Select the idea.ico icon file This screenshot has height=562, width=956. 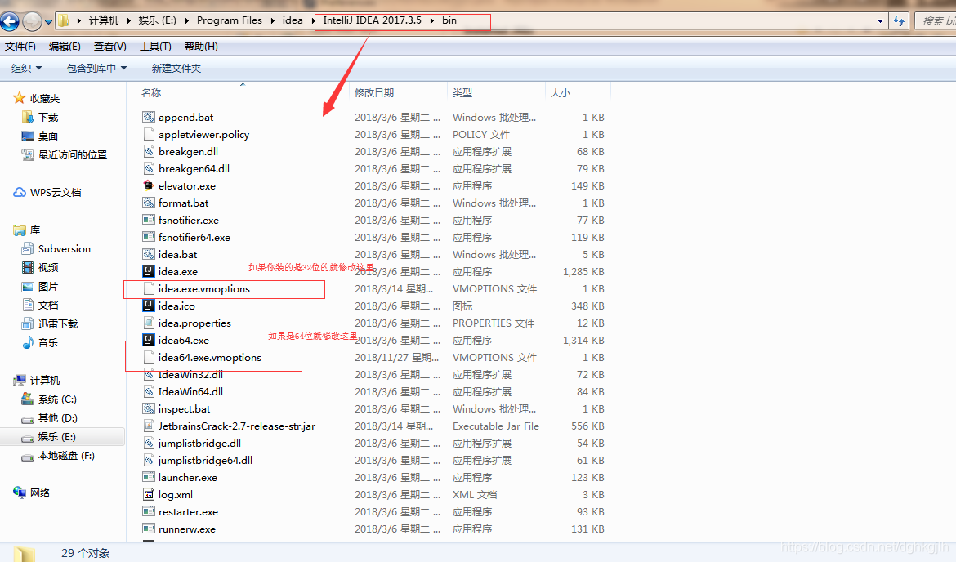[x=149, y=306]
